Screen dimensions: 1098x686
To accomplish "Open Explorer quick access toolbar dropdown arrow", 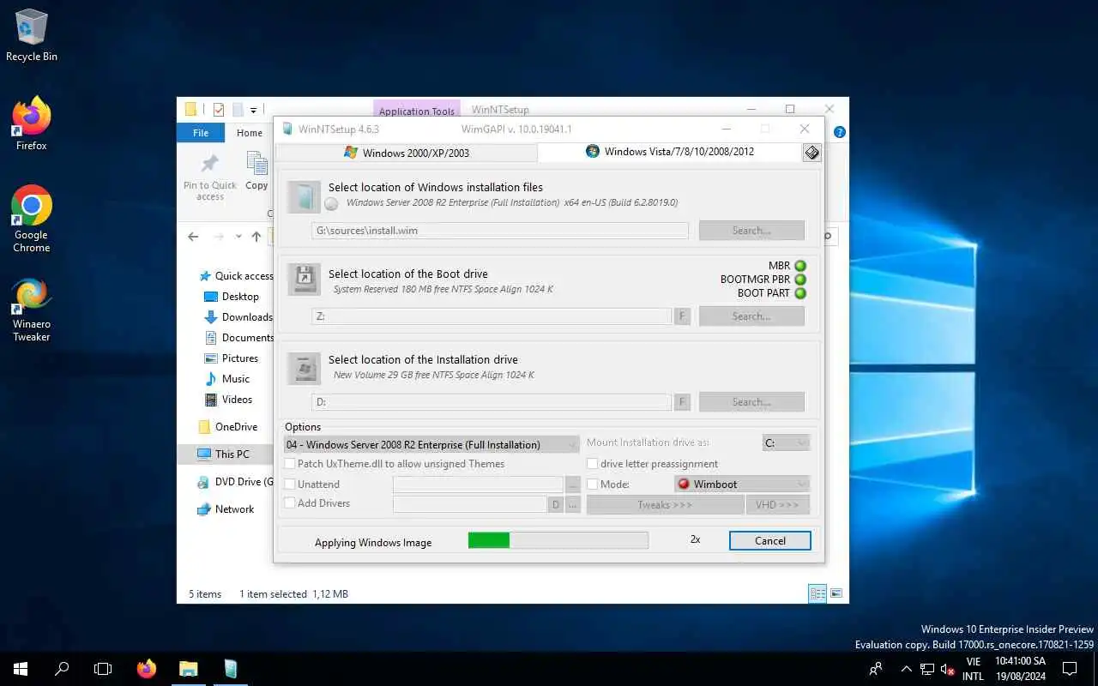I will (x=254, y=111).
